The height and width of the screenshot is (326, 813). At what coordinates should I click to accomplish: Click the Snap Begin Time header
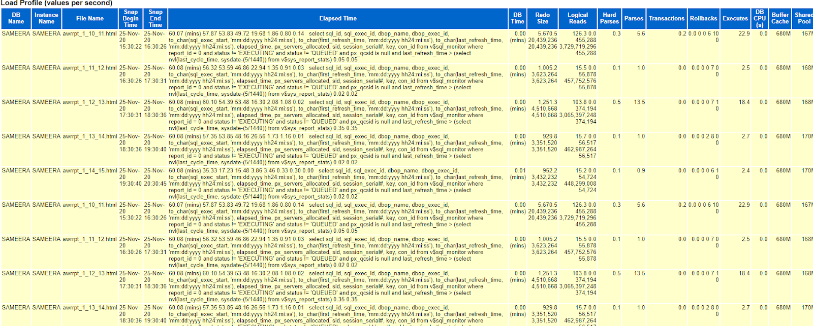coord(131,18)
